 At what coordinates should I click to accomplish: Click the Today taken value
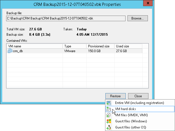pyautogui.click(x=82, y=29)
